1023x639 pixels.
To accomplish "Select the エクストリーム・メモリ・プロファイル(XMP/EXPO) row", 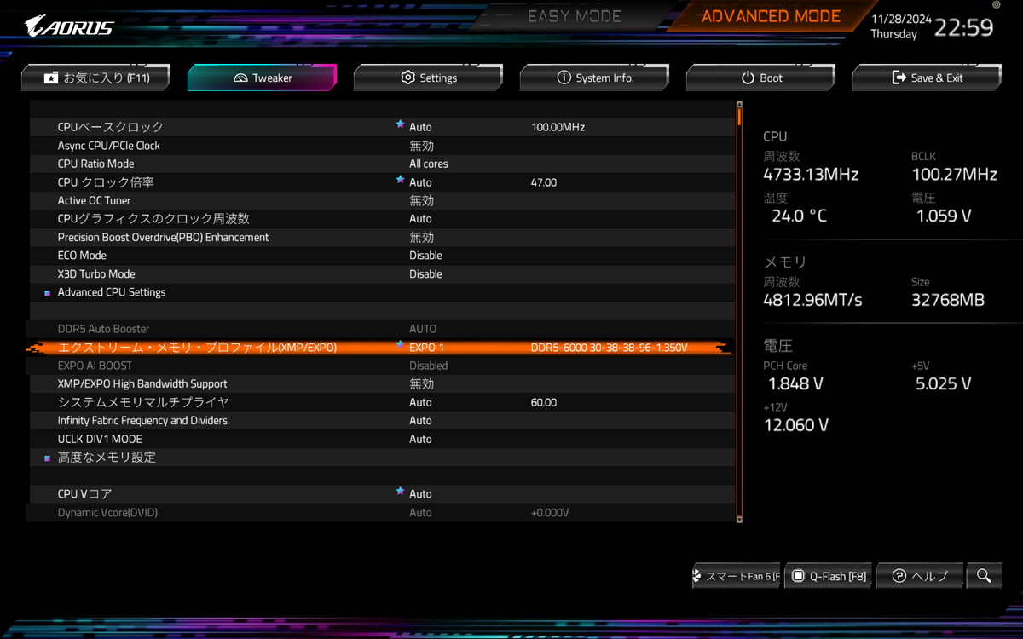I will pos(381,348).
